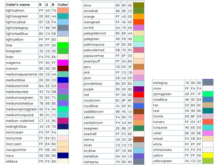The height and width of the screenshot is (165, 220).
Task: Pick the yellowgreen color swatch
Action: click(x=208, y=161)
